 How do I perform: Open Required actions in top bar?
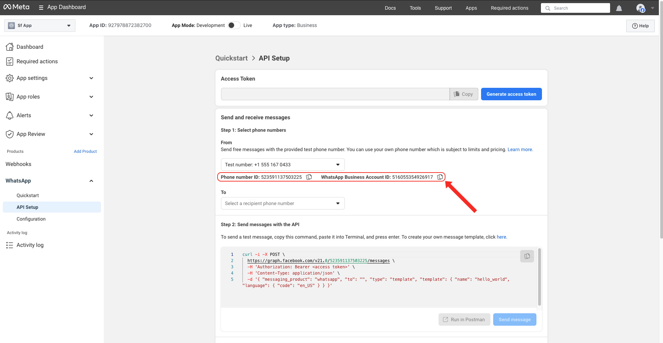pyautogui.click(x=509, y=8)
